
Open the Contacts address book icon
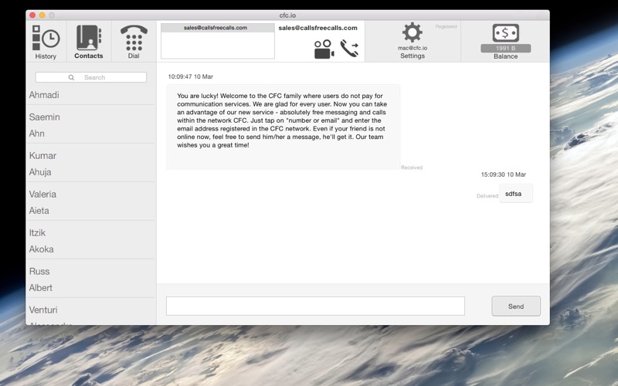coord(89,37)
